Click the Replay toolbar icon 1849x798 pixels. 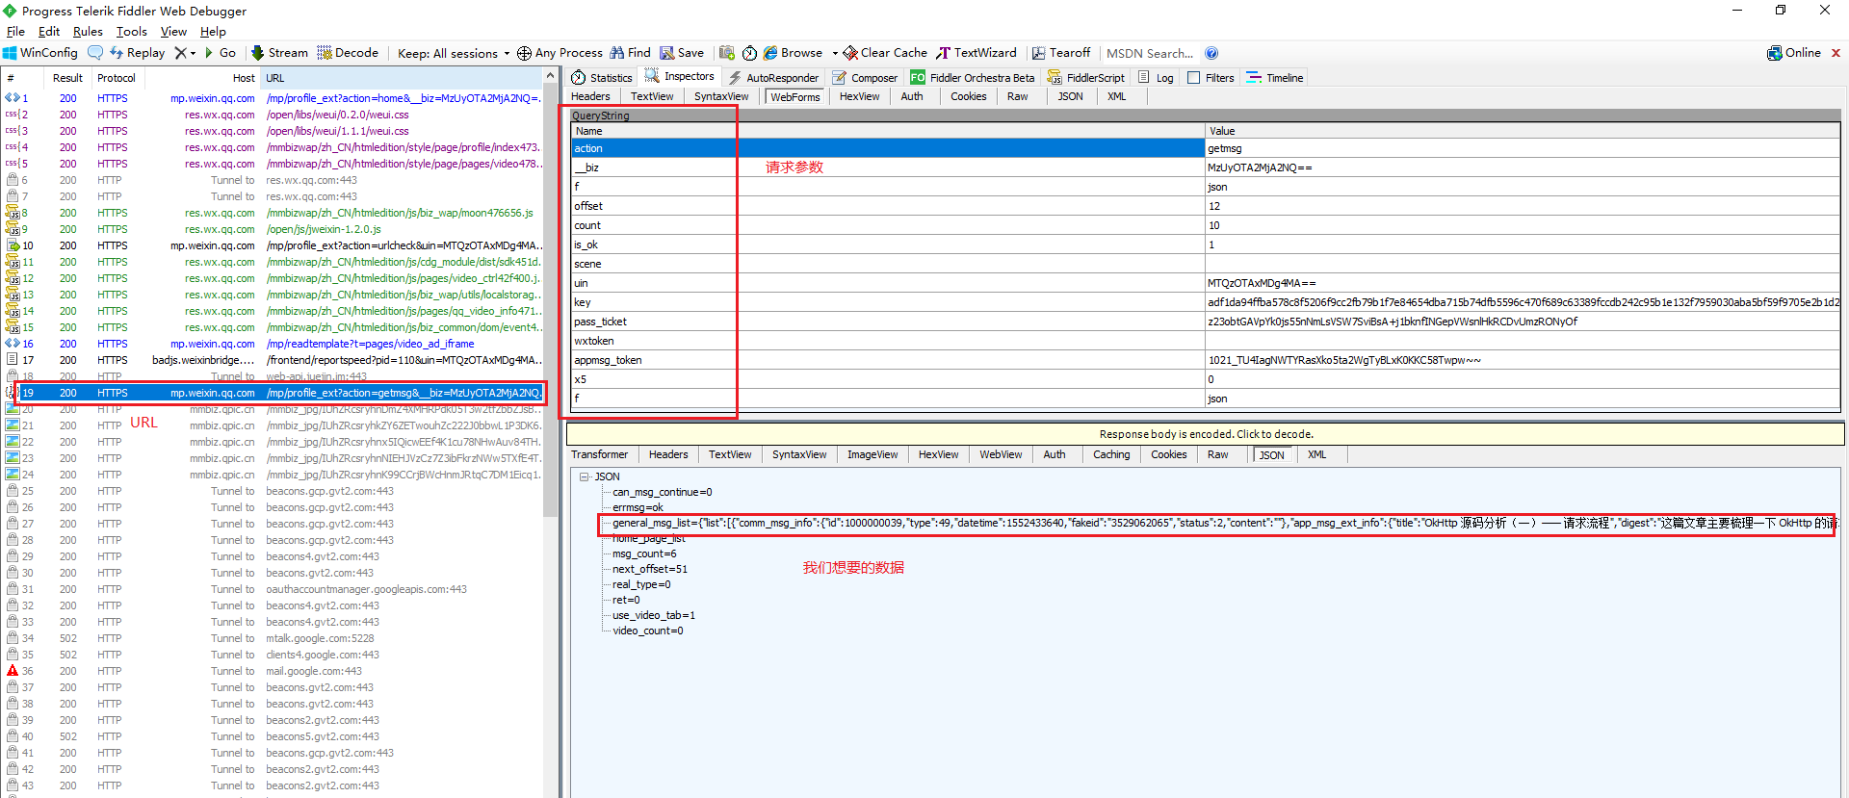pos(117,53)
